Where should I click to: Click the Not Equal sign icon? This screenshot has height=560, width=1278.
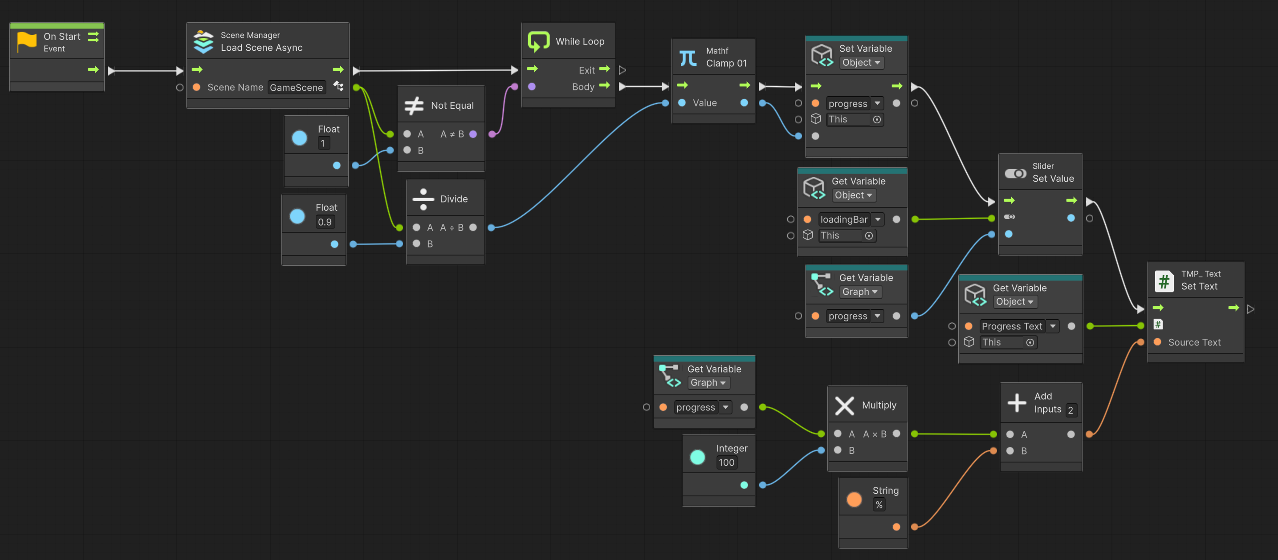point(414,105)
